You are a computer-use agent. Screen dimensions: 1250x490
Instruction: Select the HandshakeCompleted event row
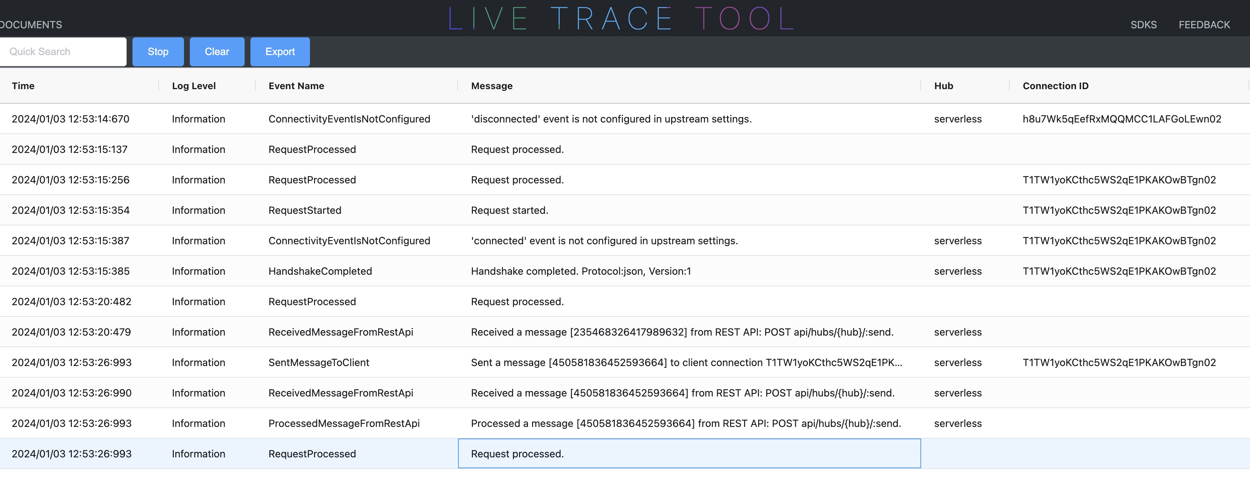[x=320, y=271]
